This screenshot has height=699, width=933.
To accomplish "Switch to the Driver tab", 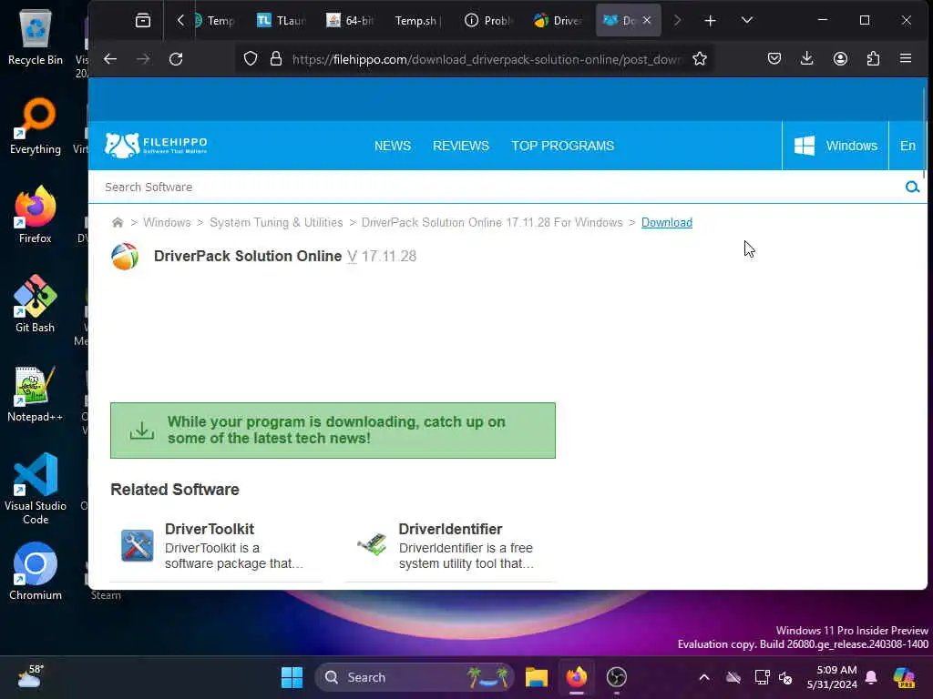I will point(558,21).
